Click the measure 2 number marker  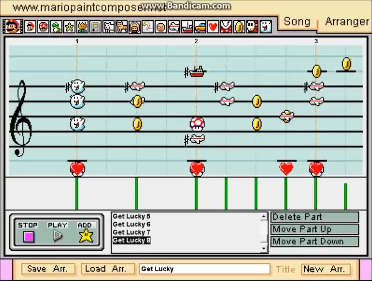point(196,41)
